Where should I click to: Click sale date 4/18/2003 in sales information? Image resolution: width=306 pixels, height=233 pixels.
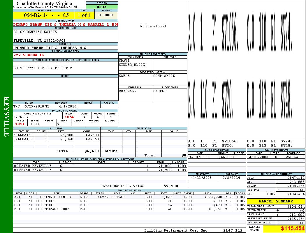(x=199, y=157)
